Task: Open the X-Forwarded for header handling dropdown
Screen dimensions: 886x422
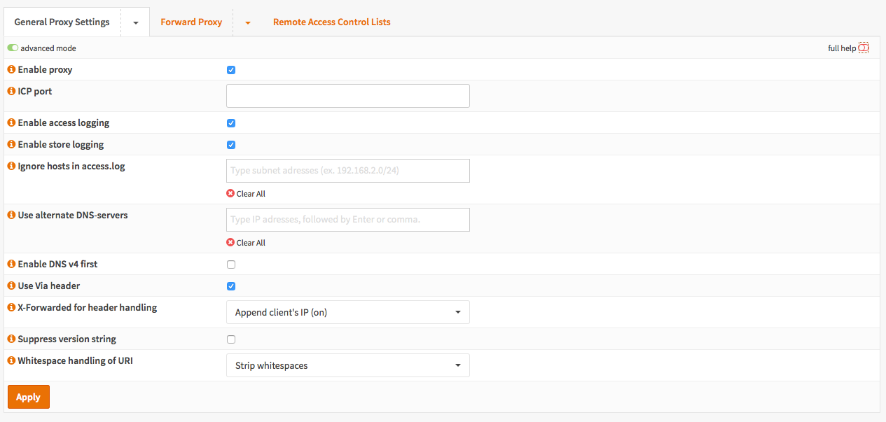Action: (347, 312)
